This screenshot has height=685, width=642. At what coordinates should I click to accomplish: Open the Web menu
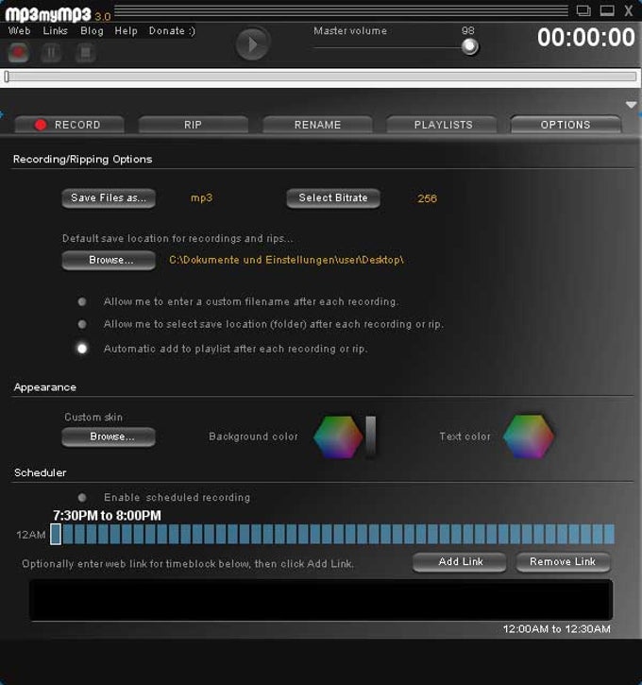20,31
